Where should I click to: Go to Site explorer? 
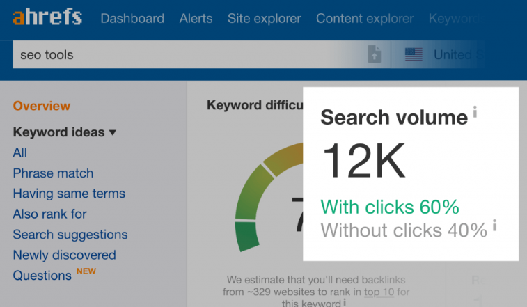coord(264,19)
